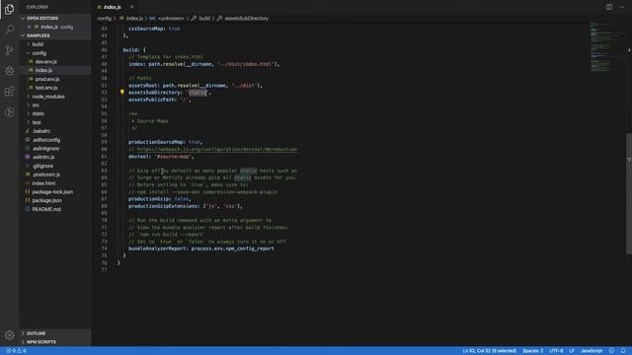Open dev.env.js file
This screenshot has height=355, width=632.
(46, 61)
